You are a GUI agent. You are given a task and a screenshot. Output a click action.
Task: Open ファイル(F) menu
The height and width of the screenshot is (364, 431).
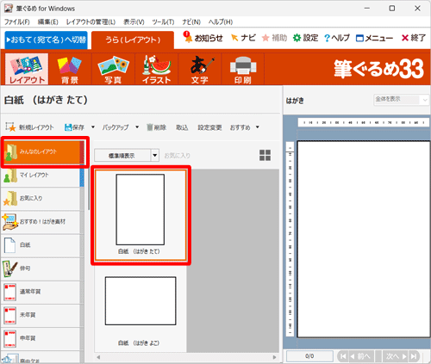coord(17,22)
